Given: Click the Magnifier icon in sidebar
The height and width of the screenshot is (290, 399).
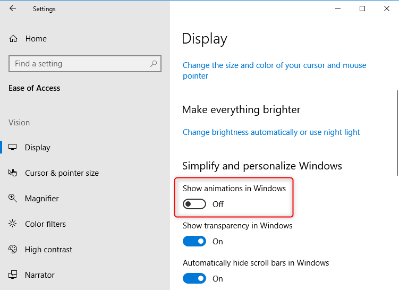Looking at the screenshot, I should coord(13,199).
